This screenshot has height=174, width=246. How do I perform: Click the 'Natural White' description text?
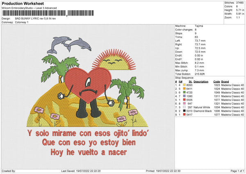(x=202, y=107)
